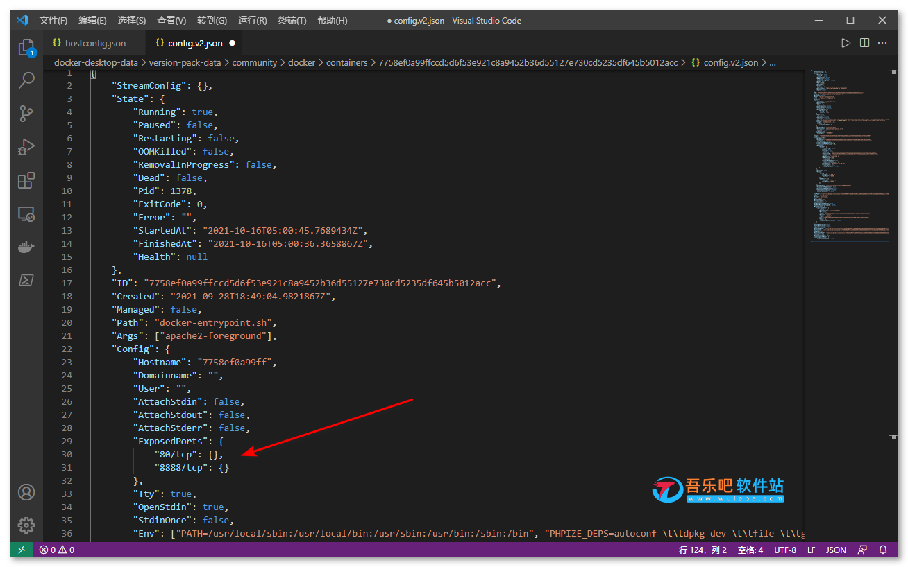
Task: Open Source Control view icon
Action: click(x=26, y=114)
